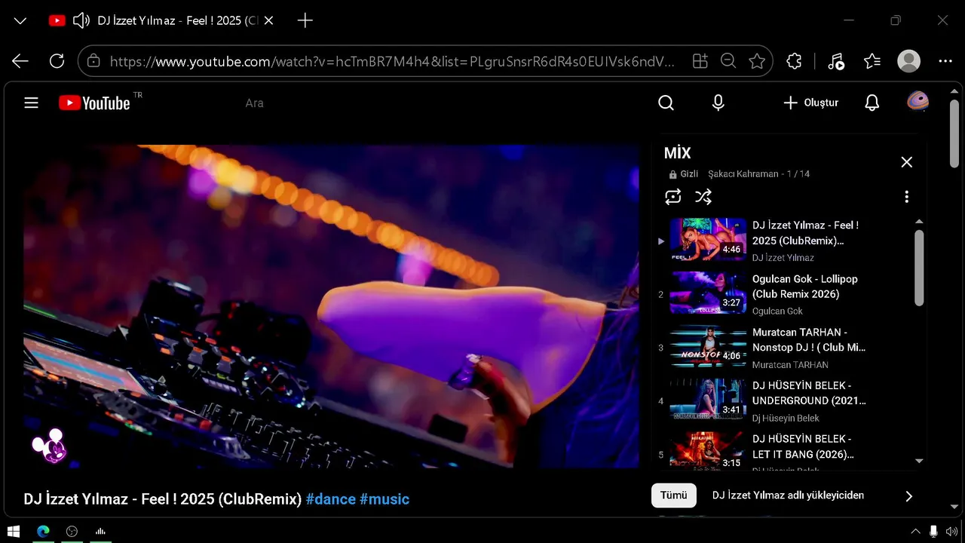Go to YouTube home via the logo
Image resolution: width=965 pixels, height=543 pixels.
coord(95,103)
